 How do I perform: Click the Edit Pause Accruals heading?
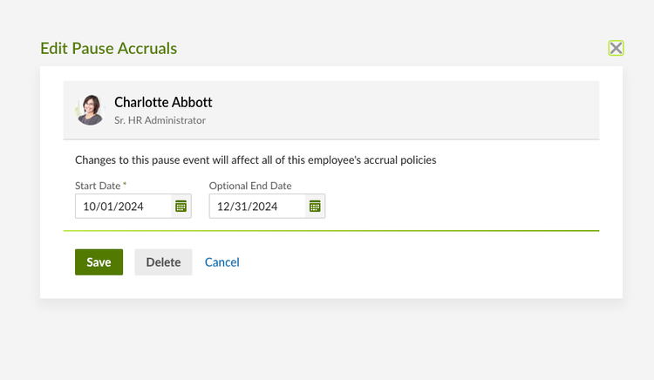click(109, 48)
